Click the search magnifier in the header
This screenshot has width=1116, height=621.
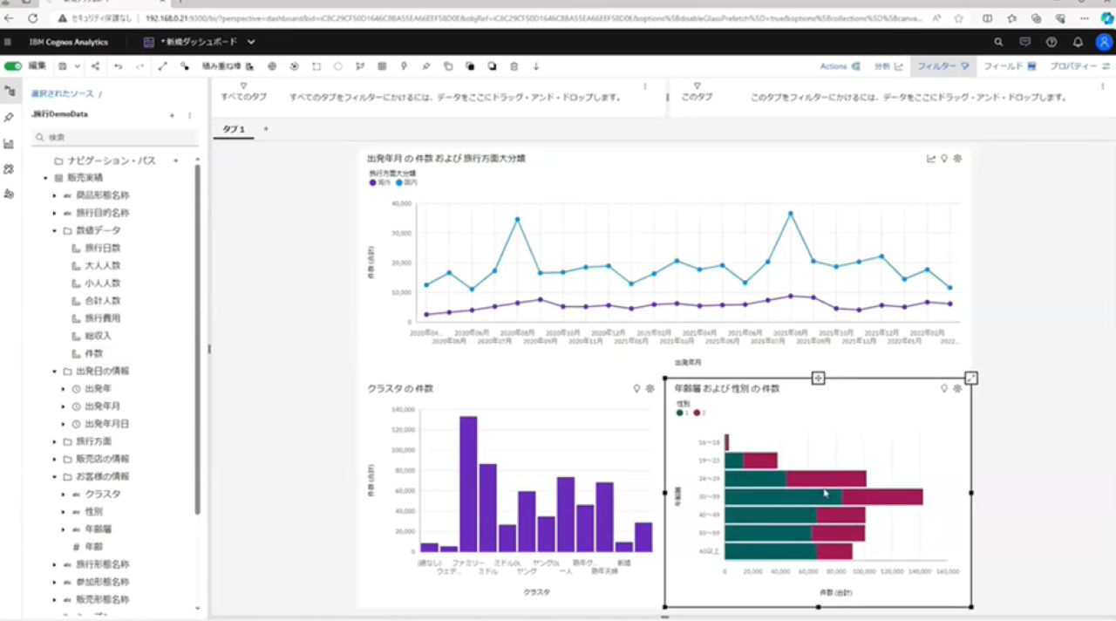point(998,42)
